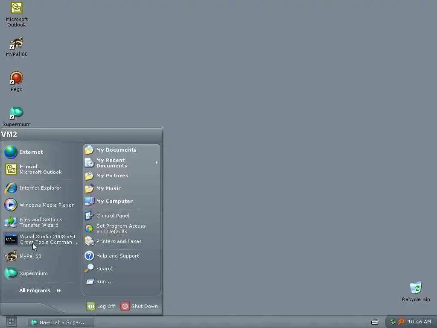Open My Music folder
Image resolution: width=437 pixels, height=328 pixels.
[122, 188]
